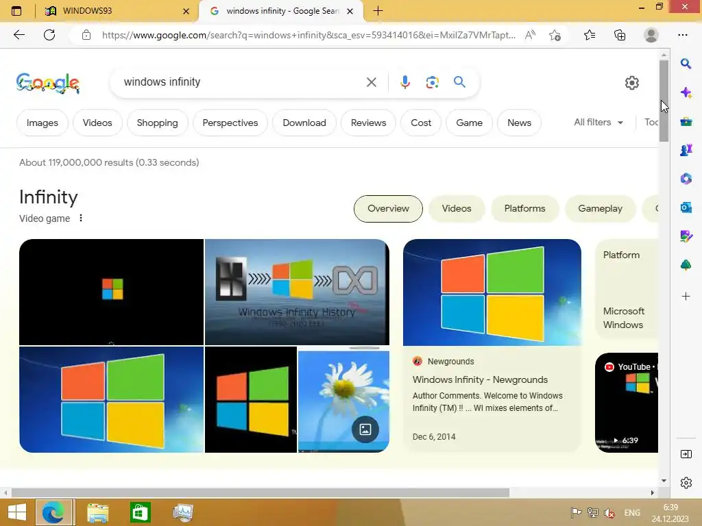The height and width of the screenshot is (526, 702).
Task: Open Edge sidebar Search icon
Action: coord(686,64)
